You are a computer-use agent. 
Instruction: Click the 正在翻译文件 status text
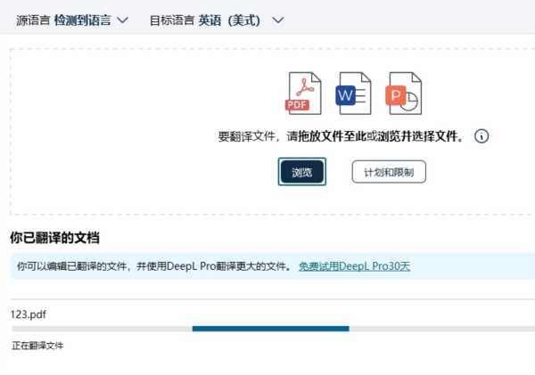[37, 346]
